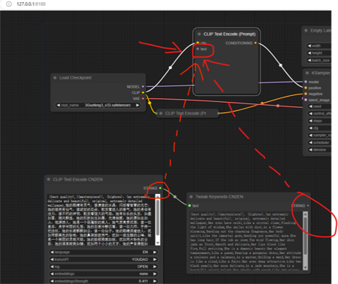Click the midpoint dot on the green STRING-to-text link

(x=175, y=197)
